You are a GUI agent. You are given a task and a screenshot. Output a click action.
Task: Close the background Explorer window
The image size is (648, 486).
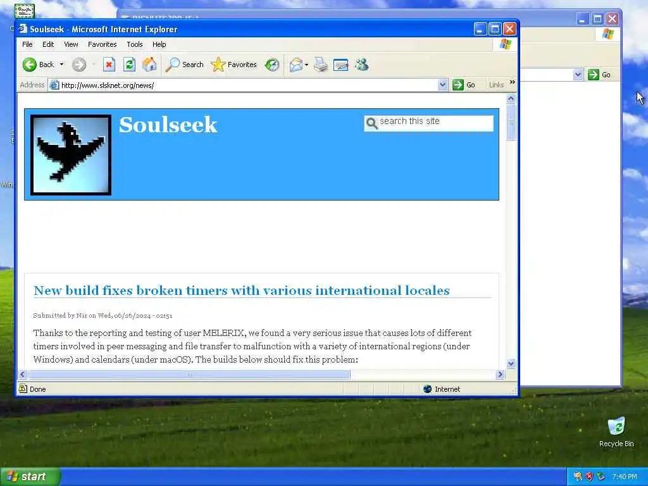[x=612, y=18]
